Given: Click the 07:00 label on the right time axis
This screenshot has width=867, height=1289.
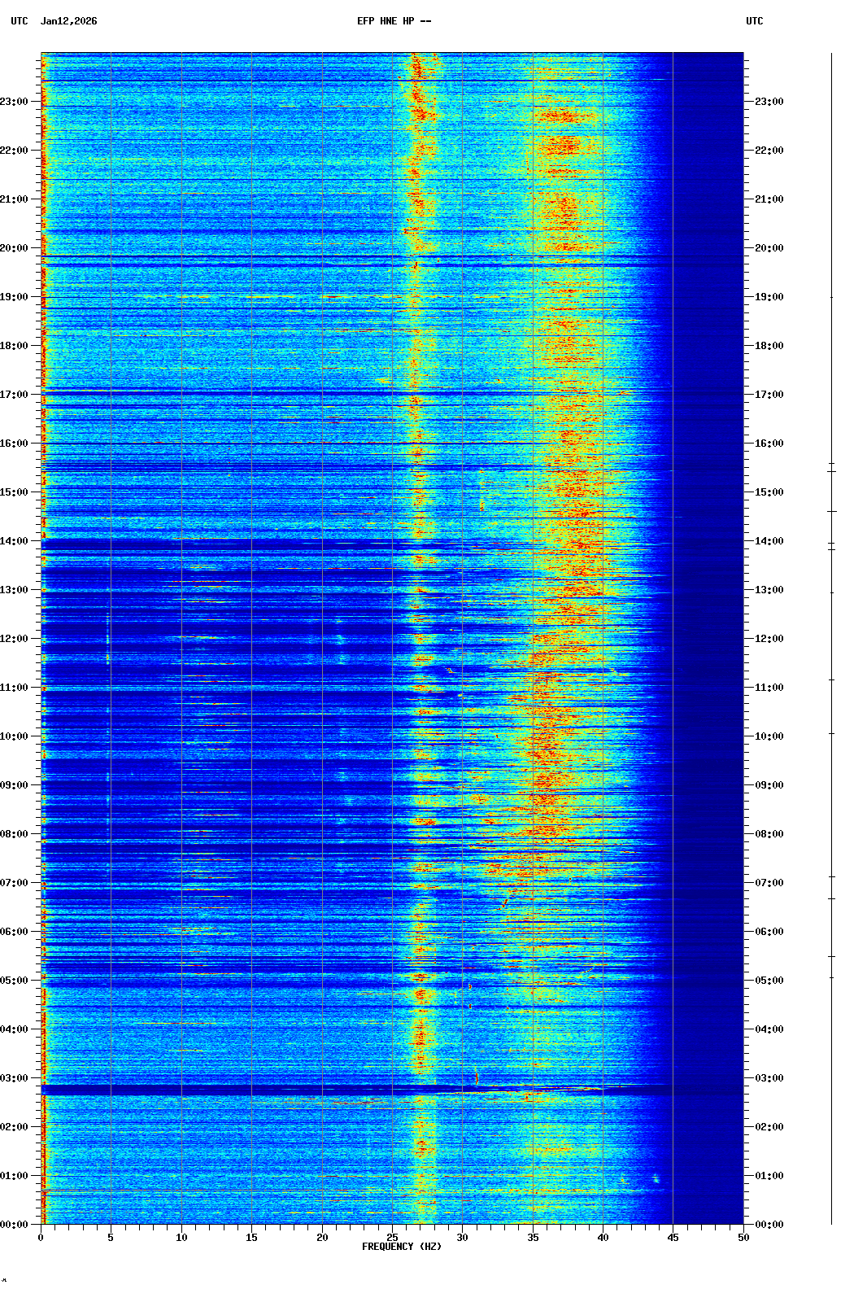Looking at the screenshot, I should [769, 883].
